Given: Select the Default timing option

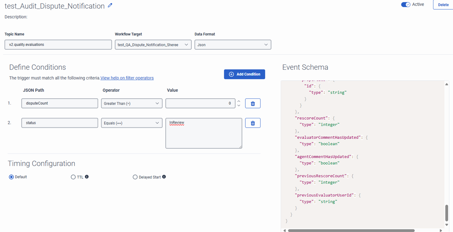Looking at the screenshot, I should tap(11, 177).
